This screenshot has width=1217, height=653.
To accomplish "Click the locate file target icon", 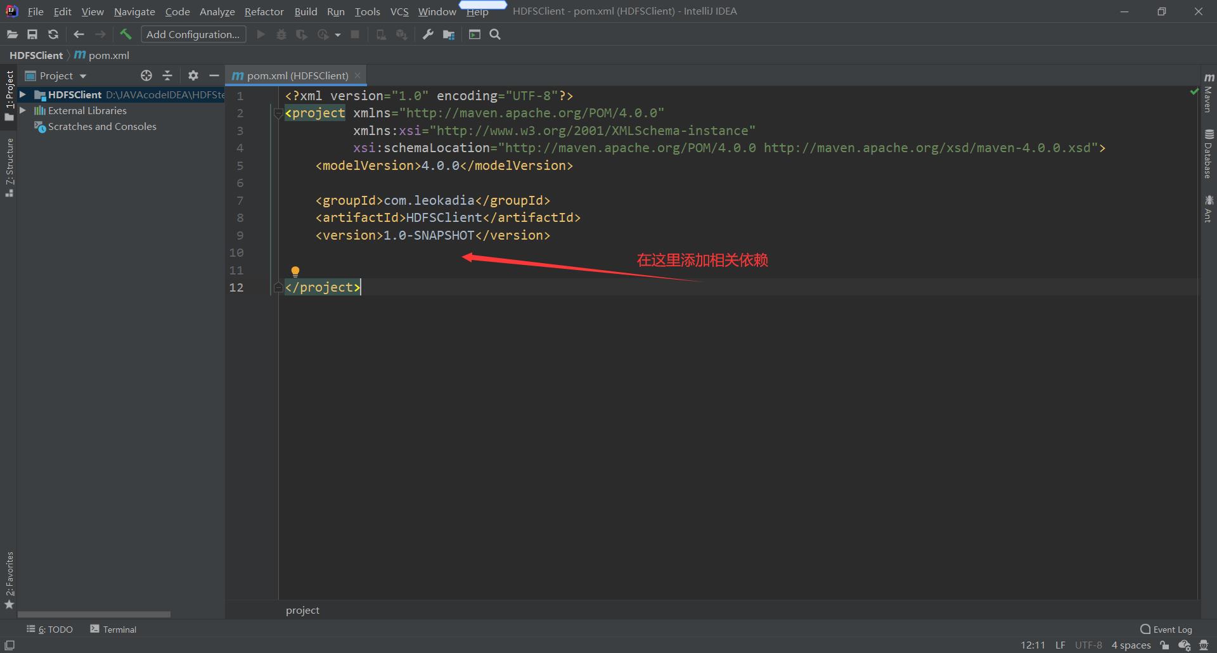I will (146, 75).
